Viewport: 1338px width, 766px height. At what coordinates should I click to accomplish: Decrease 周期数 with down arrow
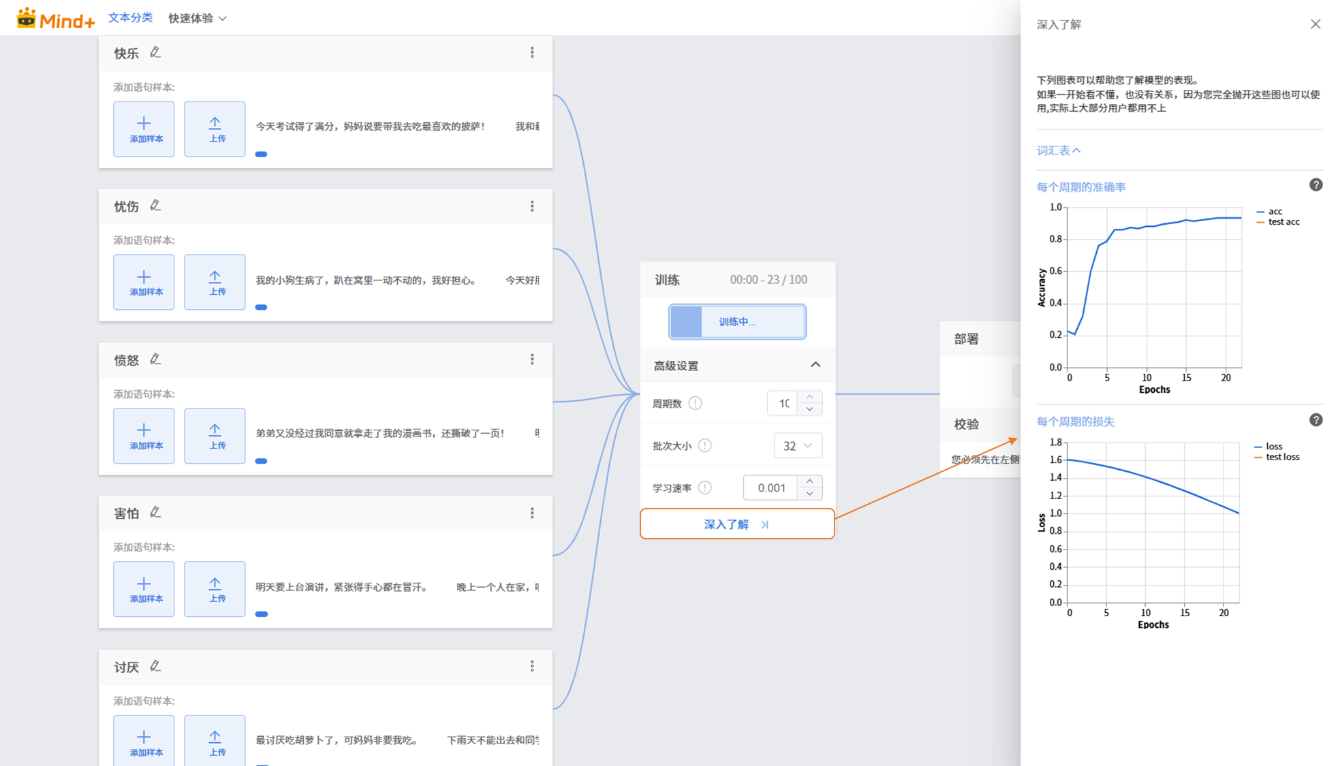click(x=809, y=409)
